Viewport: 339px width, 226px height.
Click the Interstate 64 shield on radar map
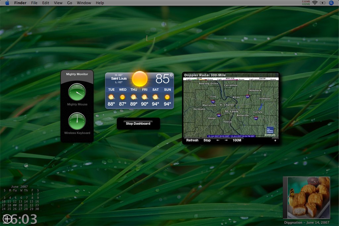256,118
